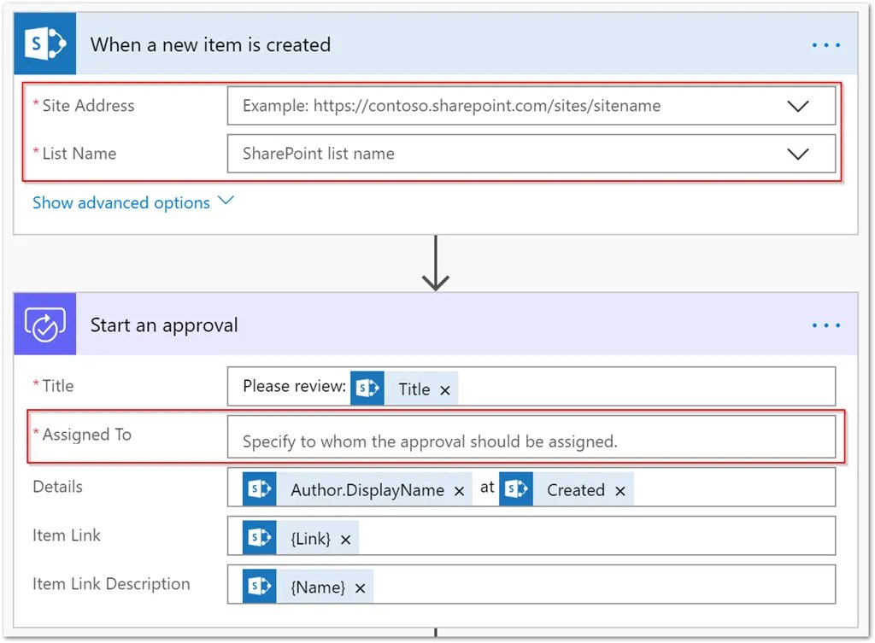875x643 pixels.
Task: Open Start an approval three-dot menu
Action: [x=826, y=325]
